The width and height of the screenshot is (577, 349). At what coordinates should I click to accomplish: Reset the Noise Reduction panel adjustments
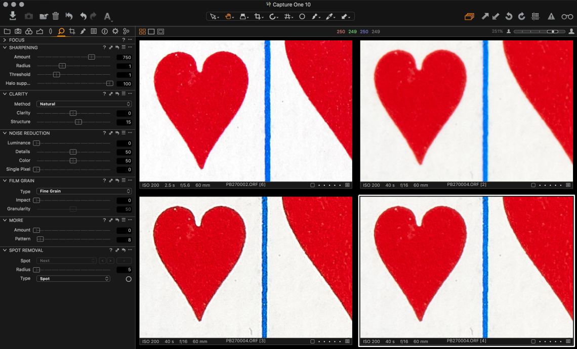[117, 133]
